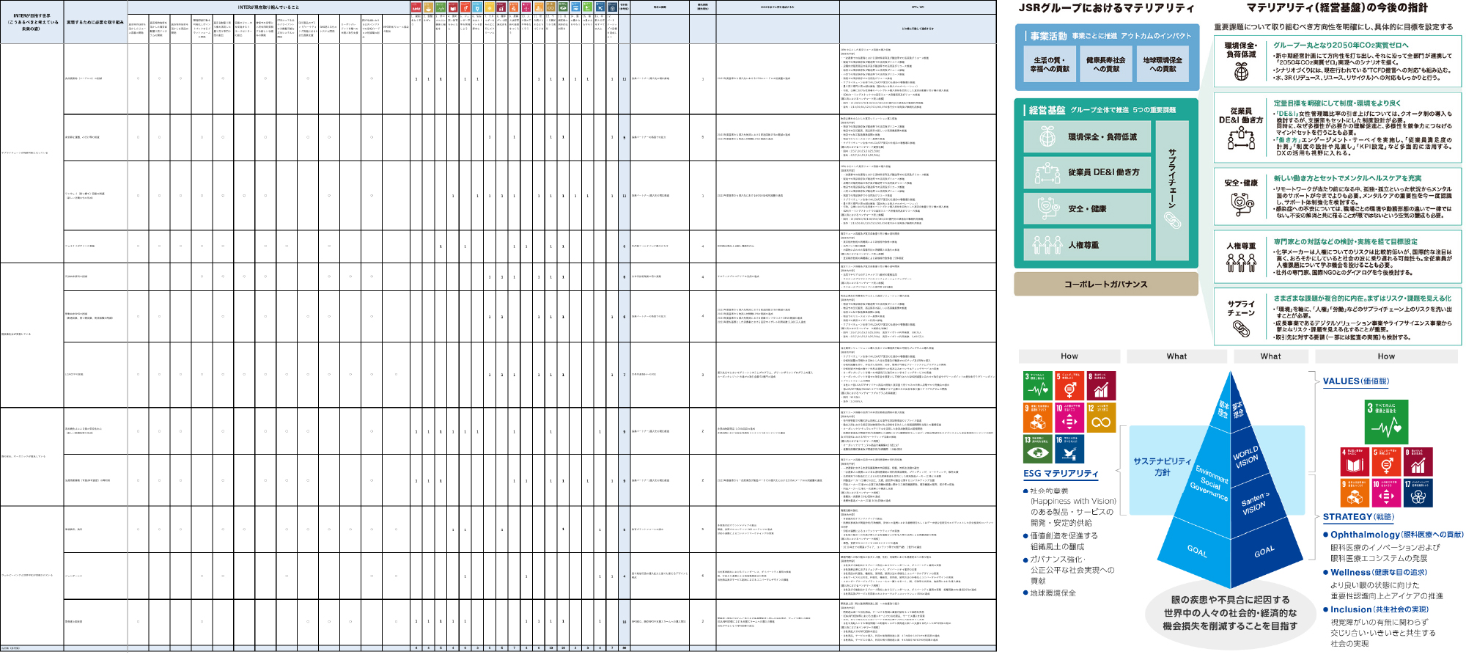Click the beige コーポレートガバナンス bar

click(1106, 284)
